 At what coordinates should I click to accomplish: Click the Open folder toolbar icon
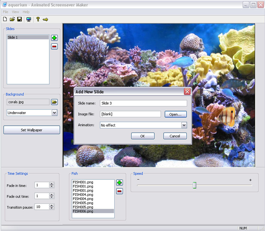coord(12,20)
